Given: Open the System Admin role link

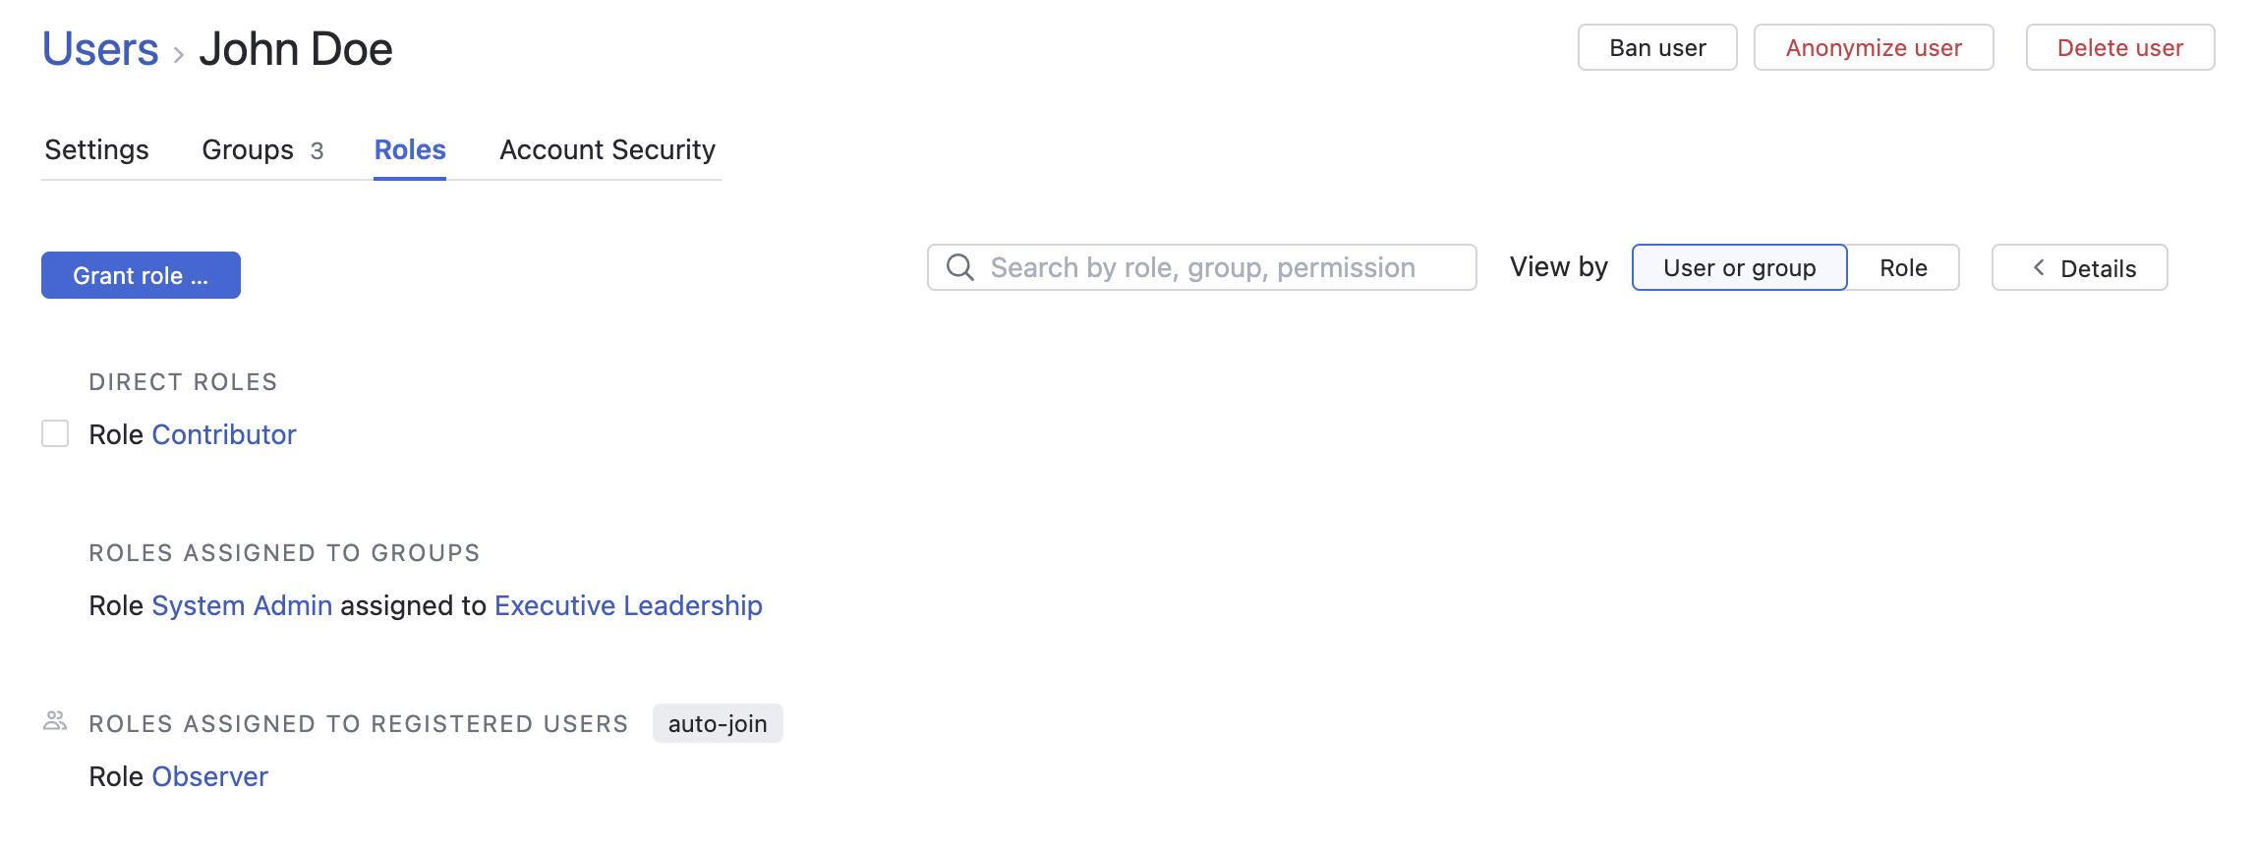Looking at the screenshot, I should 242,605.
